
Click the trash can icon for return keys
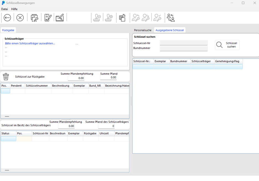pyautogui.click(x=6, y=77)
